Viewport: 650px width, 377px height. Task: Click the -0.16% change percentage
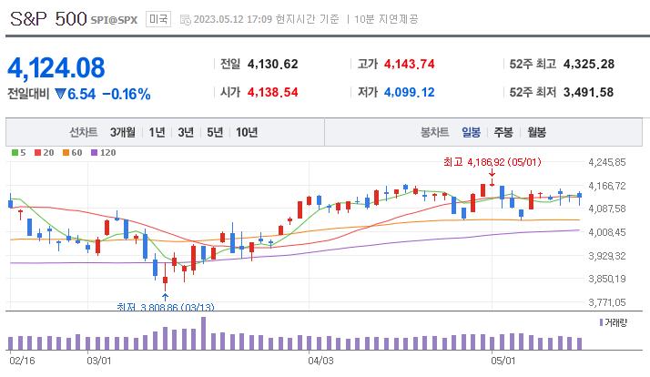click(x=127, y=94)
